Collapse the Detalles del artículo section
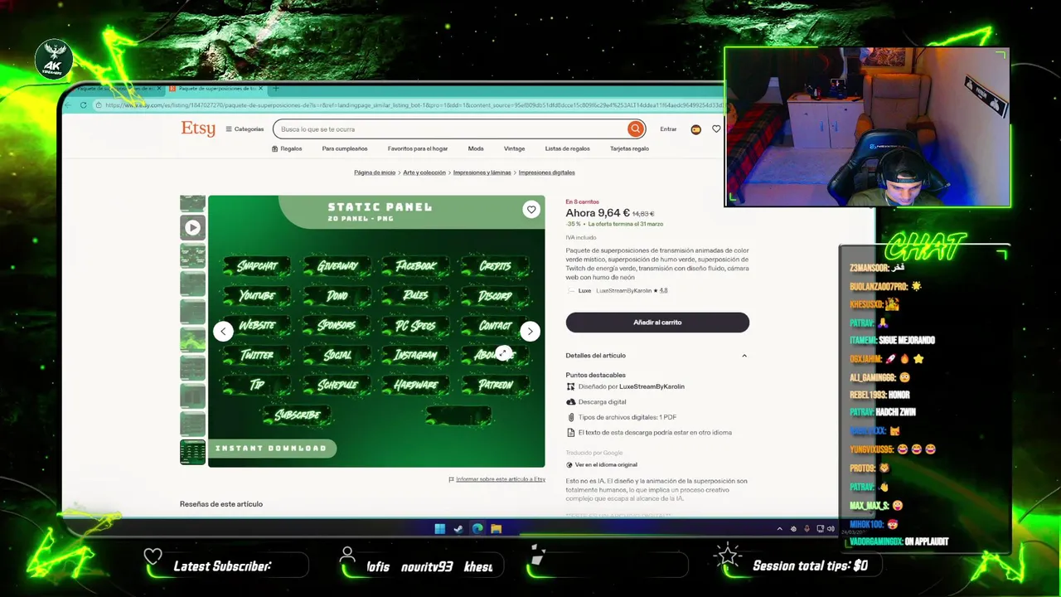The height and width of the screenshot is (597, 1061). tap(744, 356)
